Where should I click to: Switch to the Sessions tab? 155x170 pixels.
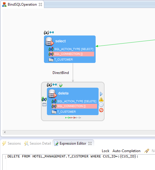pyautogui.click(x=12, y=143)
